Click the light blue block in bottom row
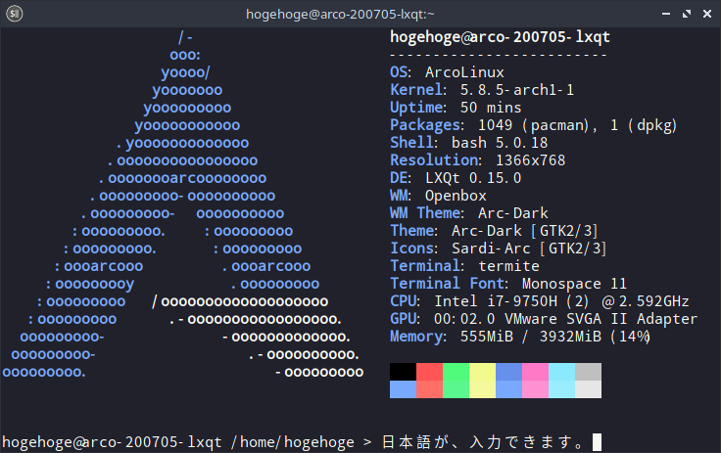The width and height of the screenshot is (721, 453). pos(403,389)
